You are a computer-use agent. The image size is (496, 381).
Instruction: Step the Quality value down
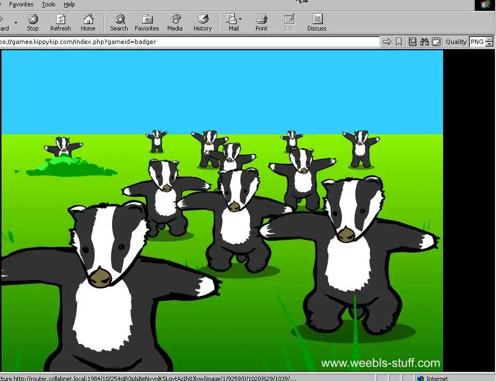point(490,44)
